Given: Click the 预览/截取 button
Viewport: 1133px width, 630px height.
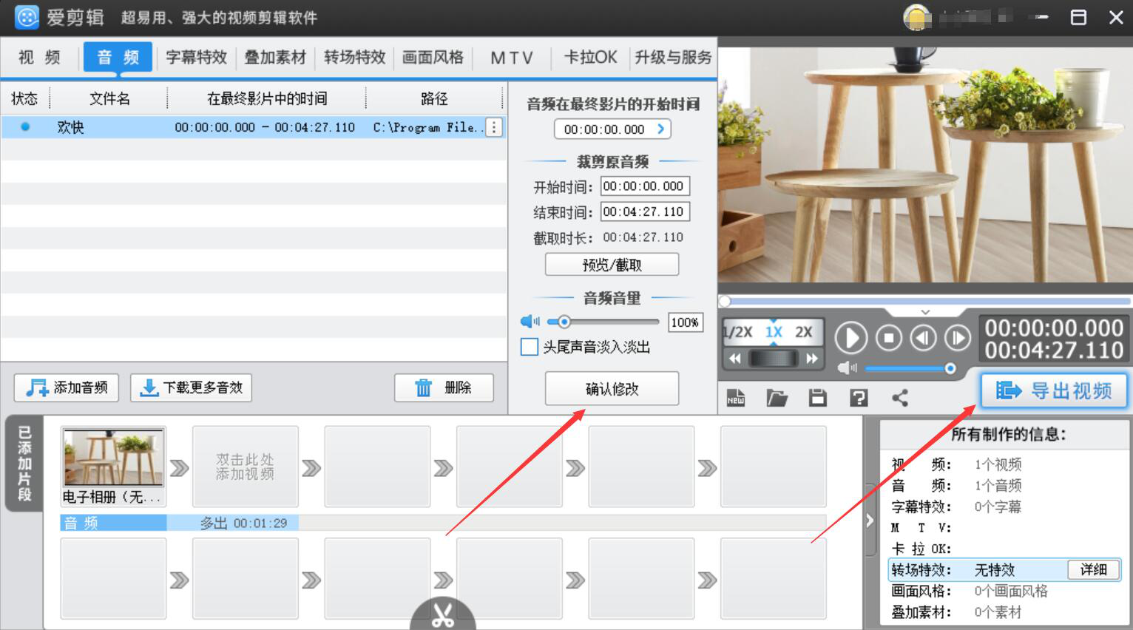Looking at the screenshot, I should click(612, 265).
